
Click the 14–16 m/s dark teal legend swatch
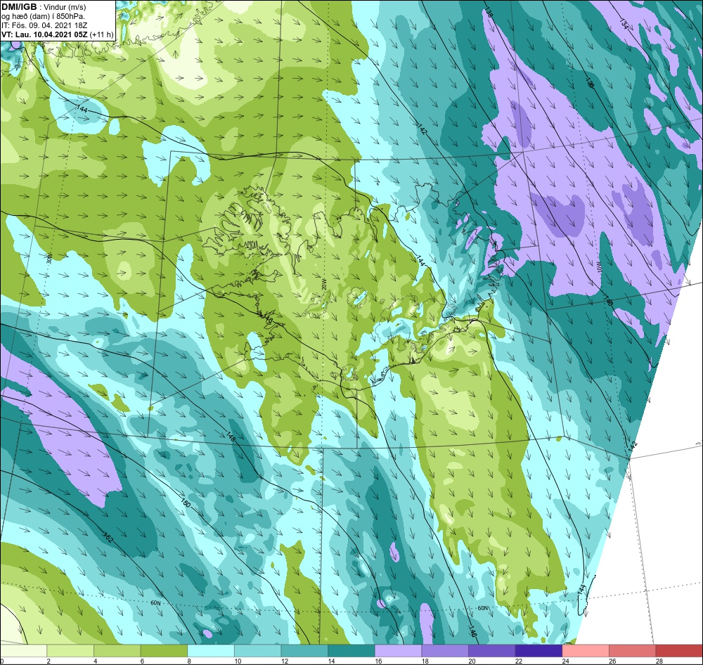click(351, 651)
